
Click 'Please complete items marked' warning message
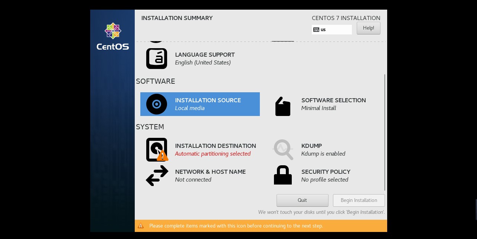pyautogui.click(x=236, y=226)
